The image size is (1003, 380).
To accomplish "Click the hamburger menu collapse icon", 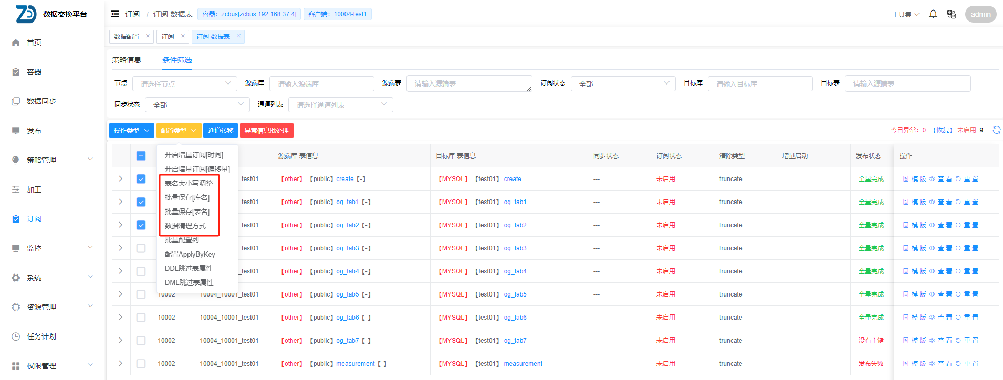I will click(x=115, y=14).
